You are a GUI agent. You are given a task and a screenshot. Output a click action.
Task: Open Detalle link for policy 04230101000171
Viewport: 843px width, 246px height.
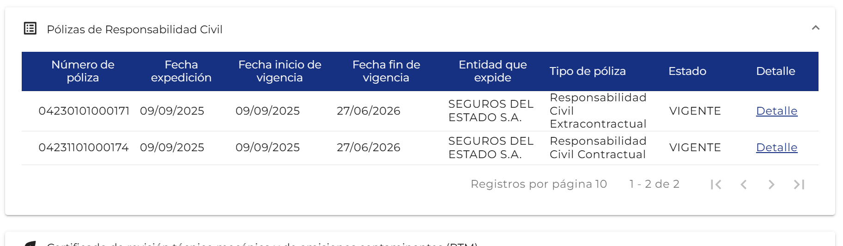click(776, 111)
